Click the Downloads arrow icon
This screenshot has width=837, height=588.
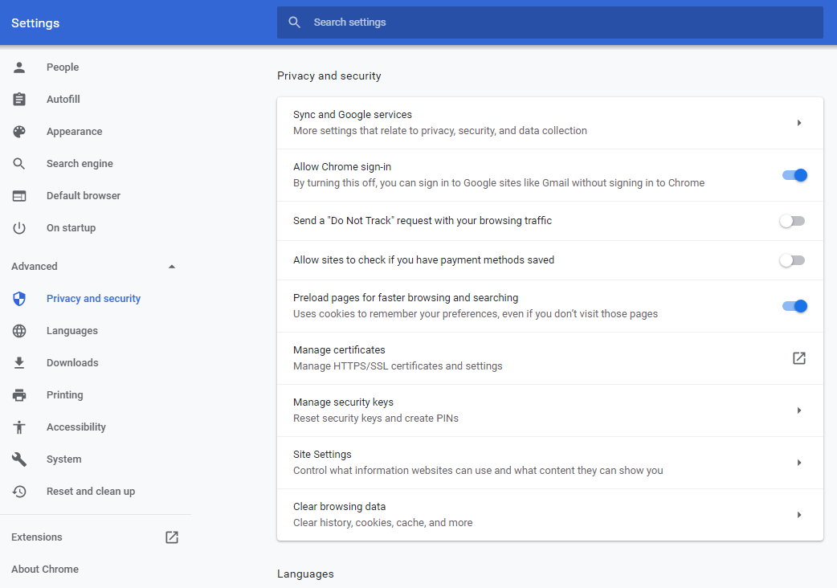[19, 363]
